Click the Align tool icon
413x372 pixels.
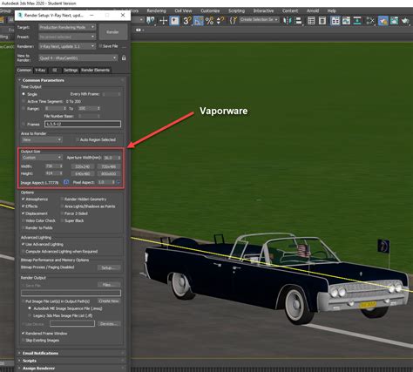pos(299,21)
